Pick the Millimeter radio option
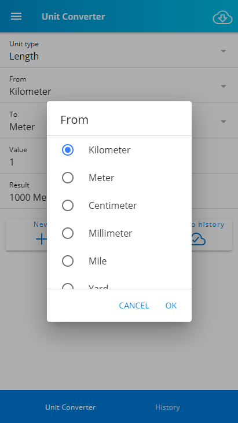Viewport: 238px width, 423px height. [67, 233]
